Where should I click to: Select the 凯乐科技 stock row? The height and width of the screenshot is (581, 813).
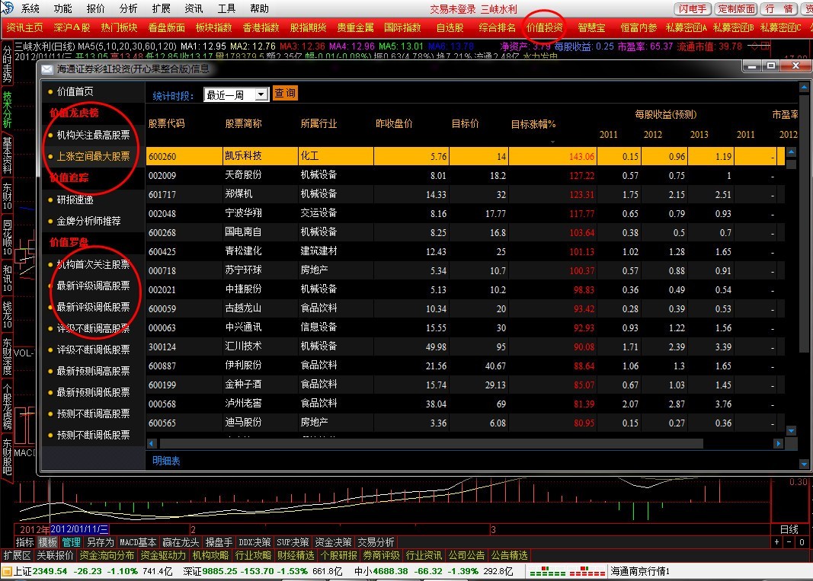pyautogui.click(x=465, y=156)
